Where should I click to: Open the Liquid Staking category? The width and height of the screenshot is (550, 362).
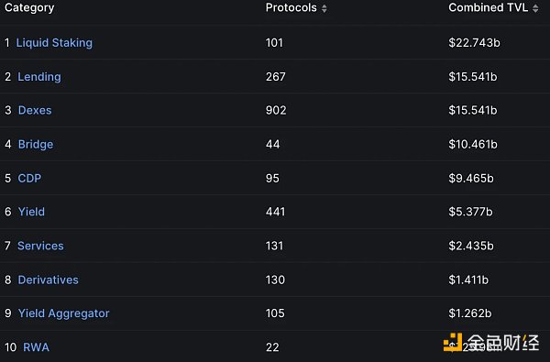[54, 43]
